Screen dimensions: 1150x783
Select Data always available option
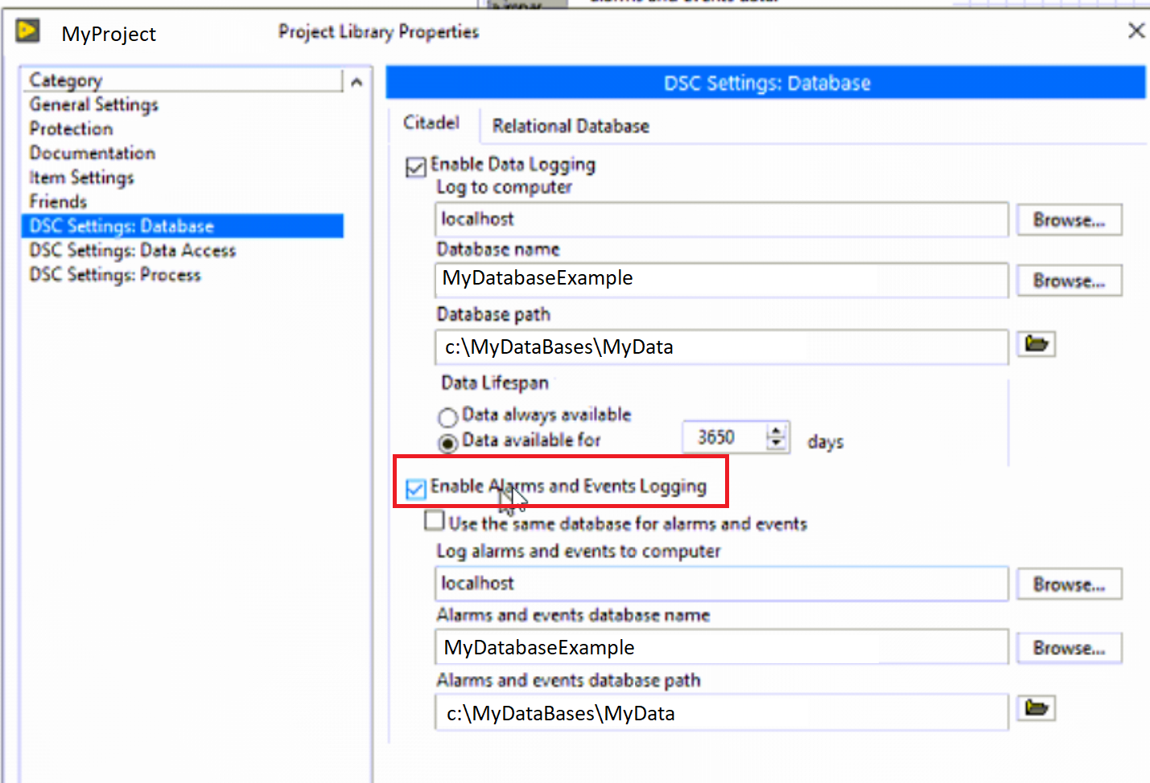pos(447,417)
